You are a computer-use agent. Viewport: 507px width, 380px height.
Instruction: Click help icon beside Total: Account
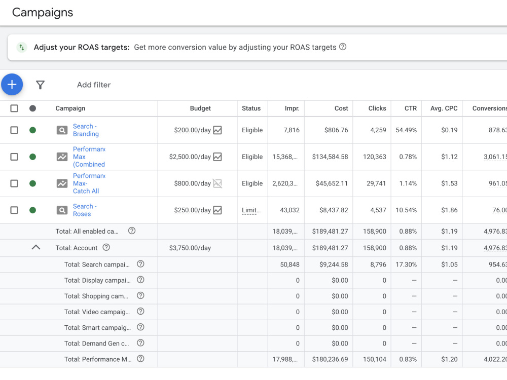(x=106, y=248)
